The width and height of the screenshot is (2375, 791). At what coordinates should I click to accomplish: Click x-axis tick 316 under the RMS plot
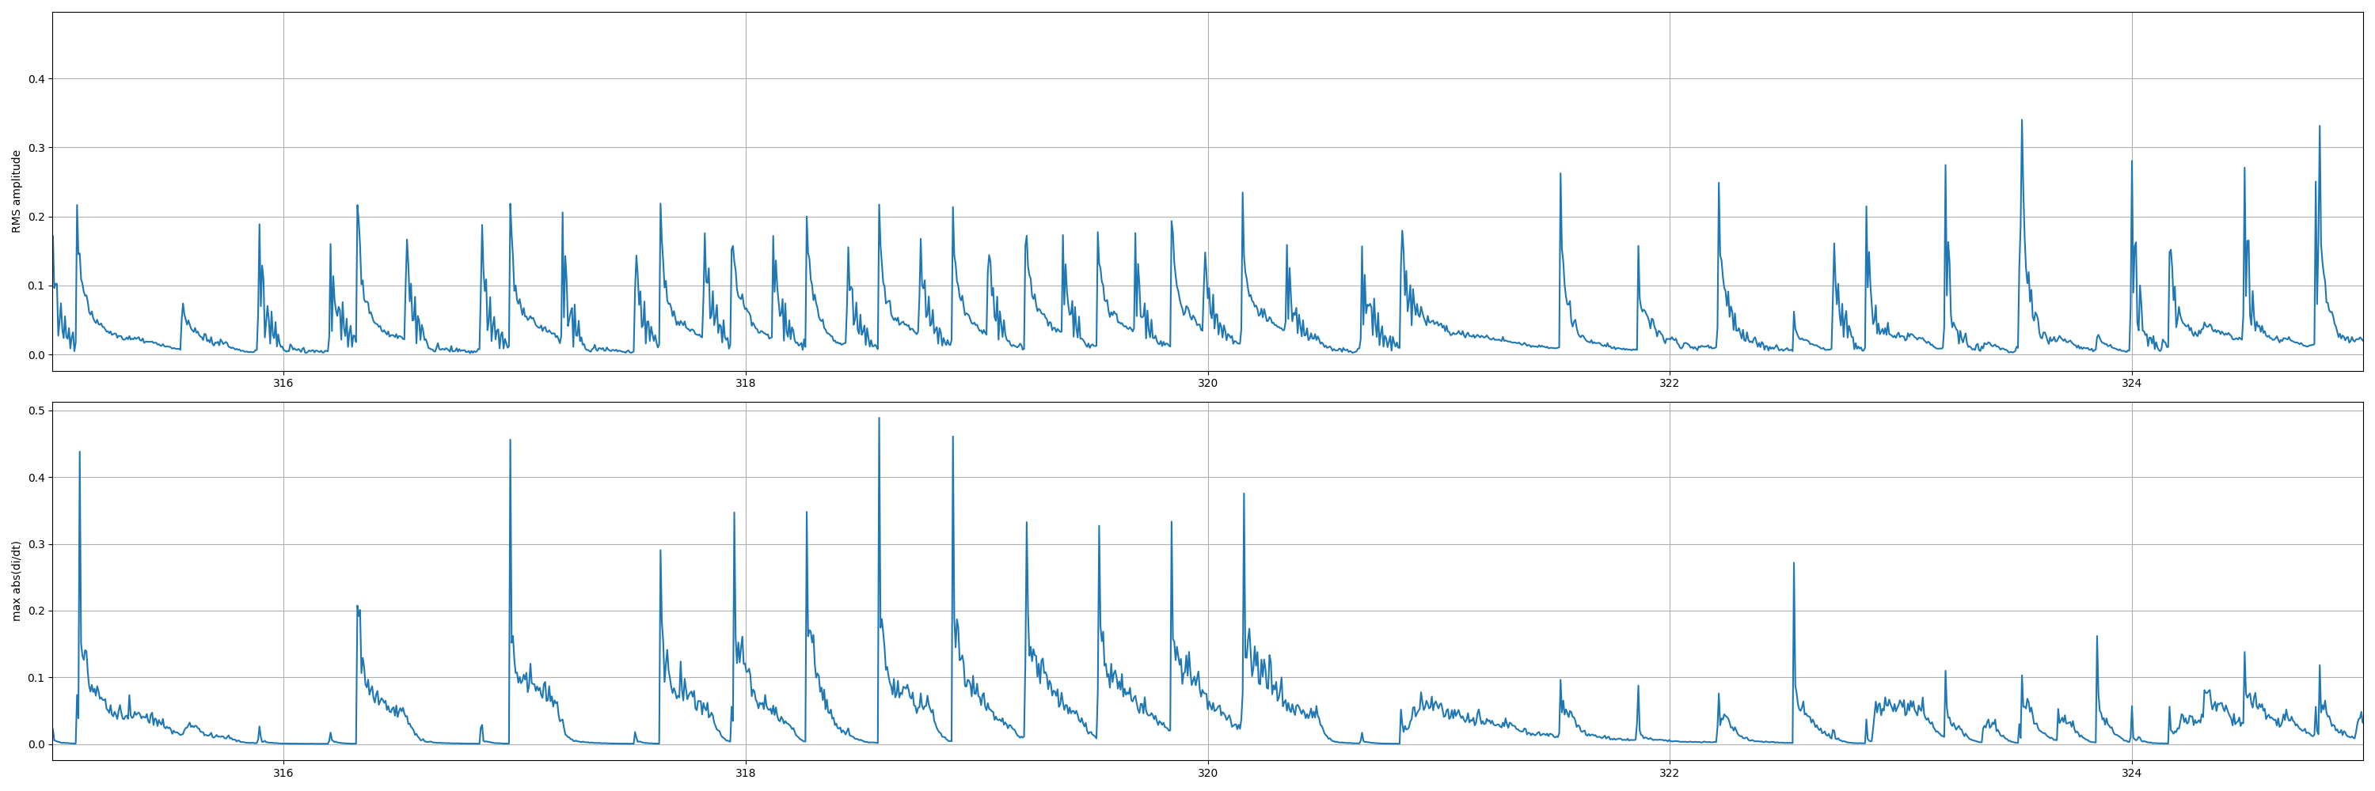(283, 384)
